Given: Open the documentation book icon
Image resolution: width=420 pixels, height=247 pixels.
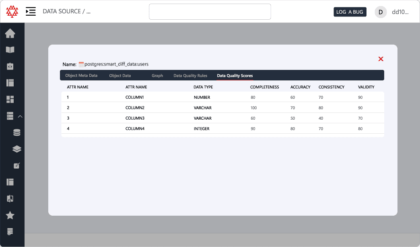Looking at the screenshot, I should click(10, 50).
